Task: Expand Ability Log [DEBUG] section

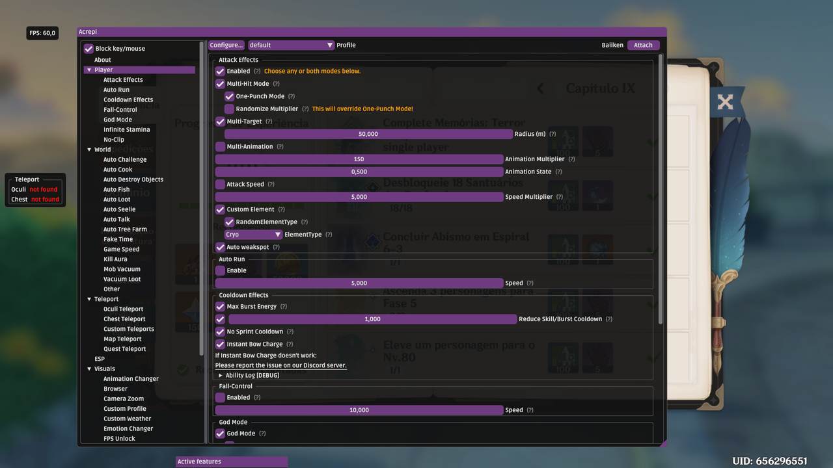Action: [221, 375]
